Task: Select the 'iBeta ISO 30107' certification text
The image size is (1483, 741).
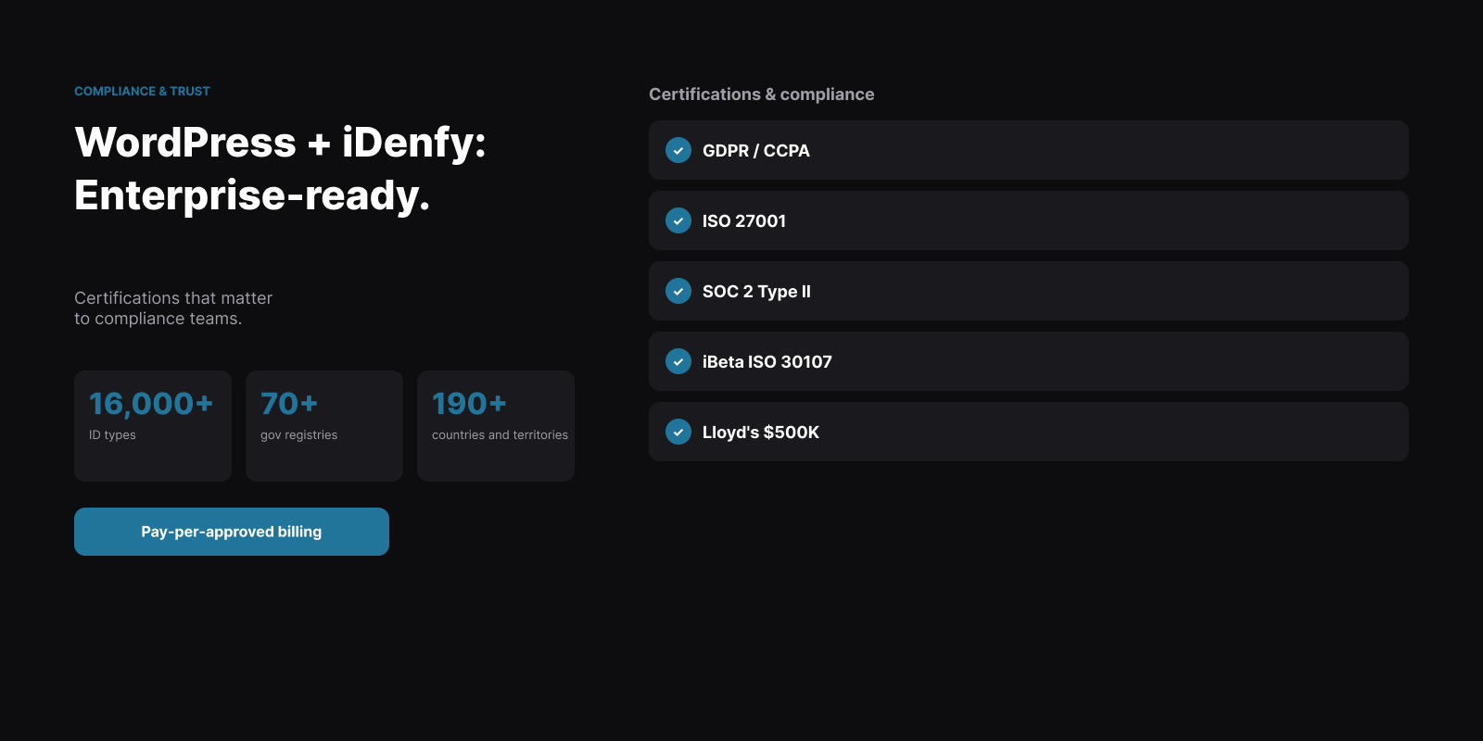Action: click(767, 361)
